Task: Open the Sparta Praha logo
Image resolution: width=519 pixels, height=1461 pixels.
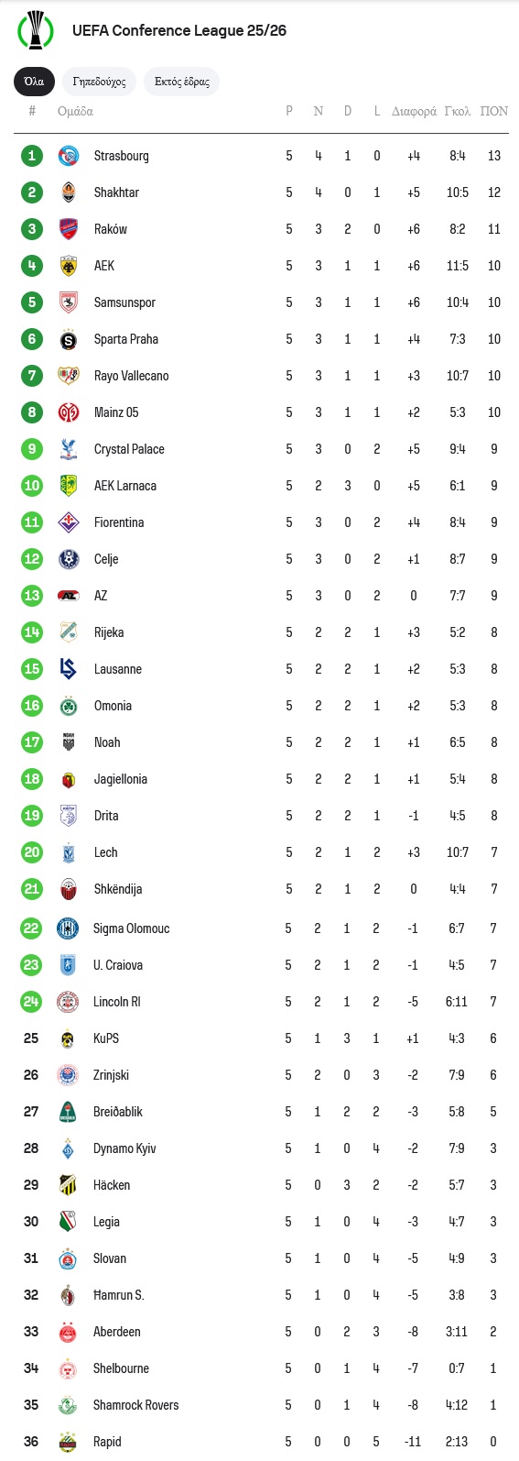Action: [x=68, y=339]
